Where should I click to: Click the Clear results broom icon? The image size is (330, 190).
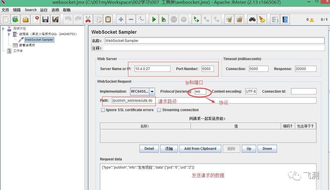pyautogui.click(x=229, y=20)
